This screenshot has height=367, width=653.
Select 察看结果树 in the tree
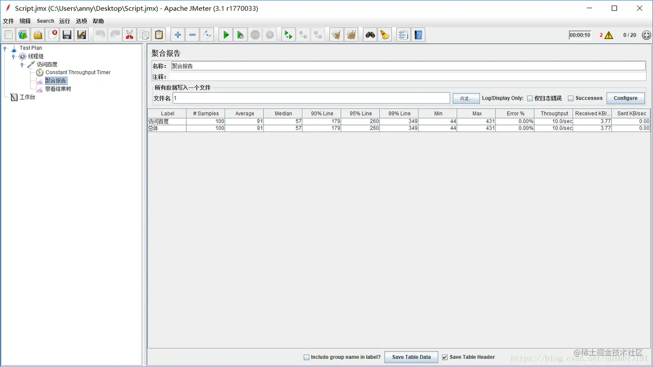coord(58,89)
